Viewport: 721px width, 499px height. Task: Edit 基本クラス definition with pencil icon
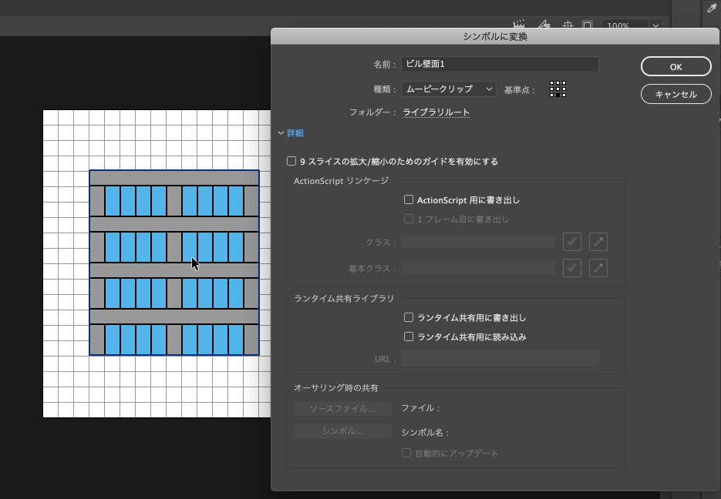click(598, 268)
